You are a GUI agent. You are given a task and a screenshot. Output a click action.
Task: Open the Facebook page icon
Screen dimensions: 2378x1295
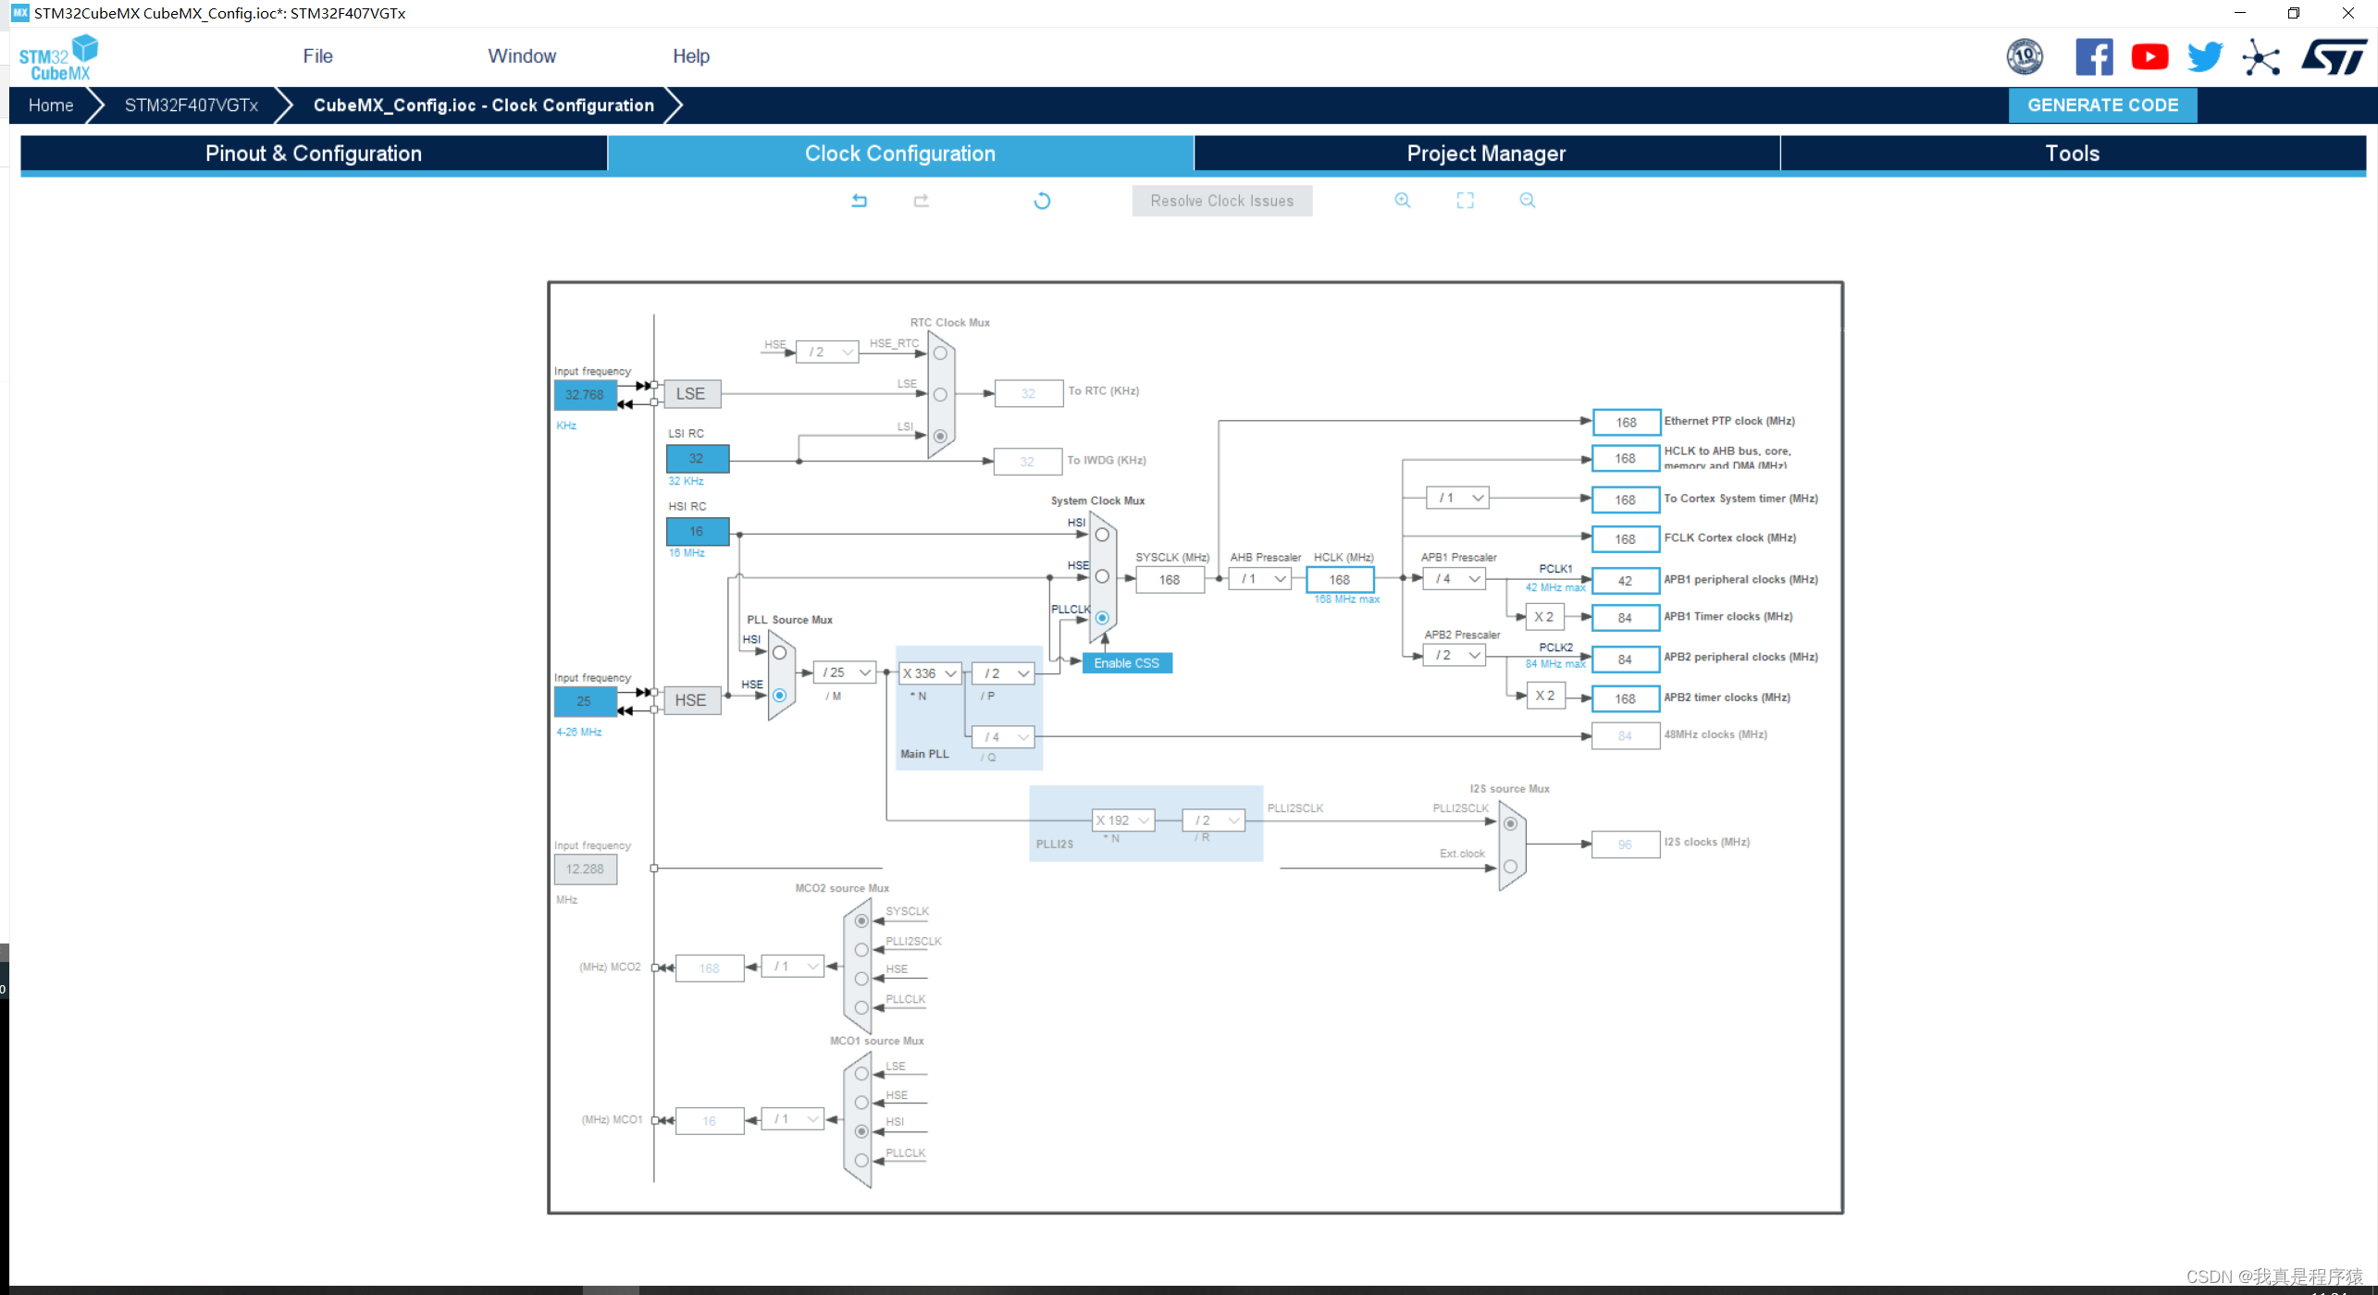point(2094,56)
